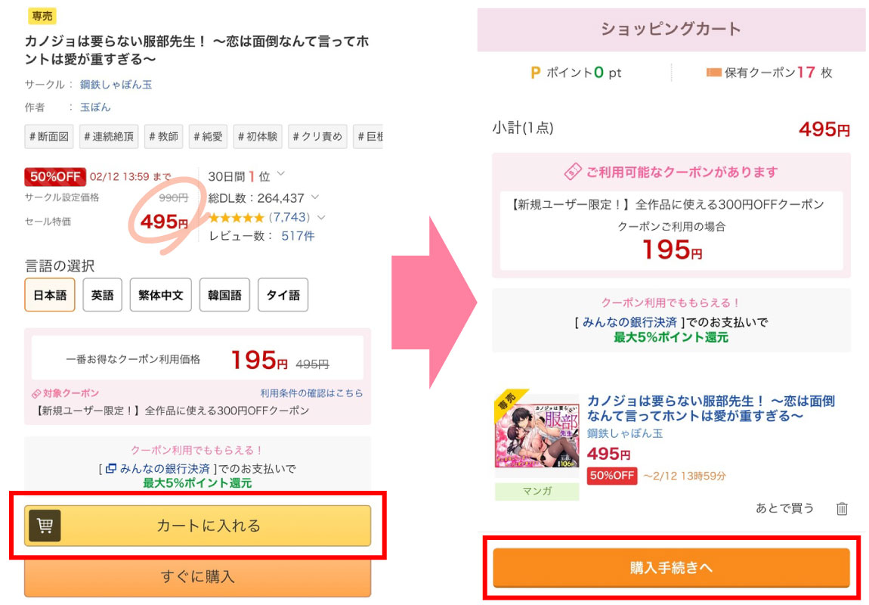Click the coupon ticket icon in cart
The width and height of the screenshot is (869, 605).
pos(573,172)
